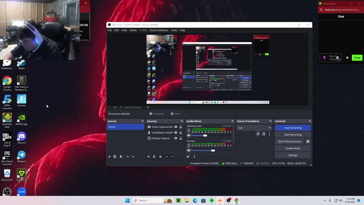Zoom out preview with minus icon

click(x=109, y=107)
